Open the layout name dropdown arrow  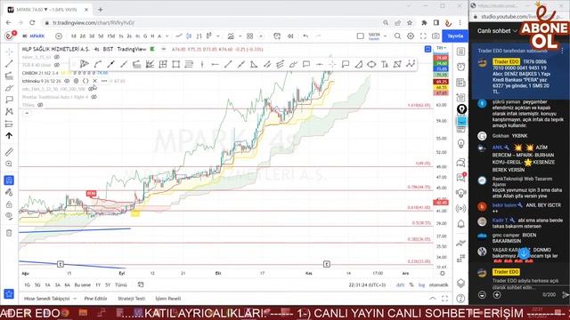[x=385, y=36]
